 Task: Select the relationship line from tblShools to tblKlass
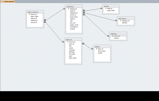88,46
